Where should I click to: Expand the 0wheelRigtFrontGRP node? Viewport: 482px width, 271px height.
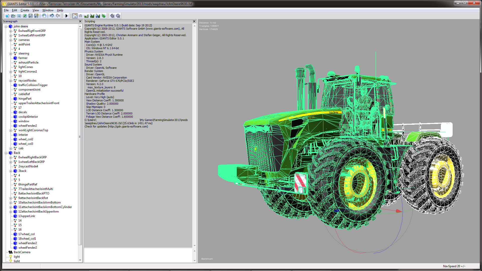(x=11, y=31)
